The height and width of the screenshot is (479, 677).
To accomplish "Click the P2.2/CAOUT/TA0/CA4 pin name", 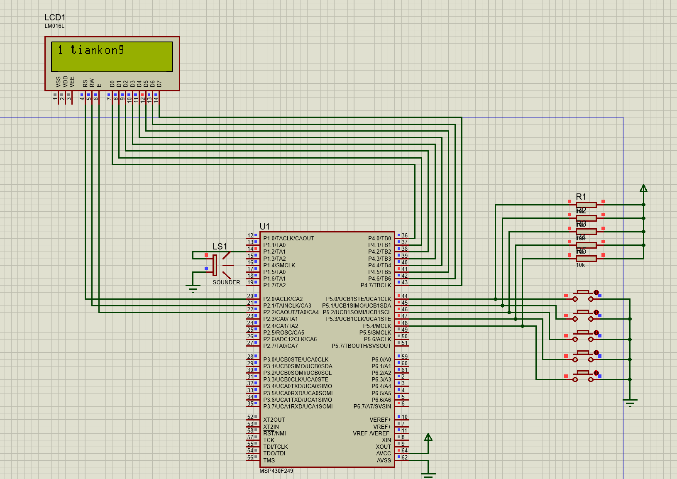I will point(291,312).
